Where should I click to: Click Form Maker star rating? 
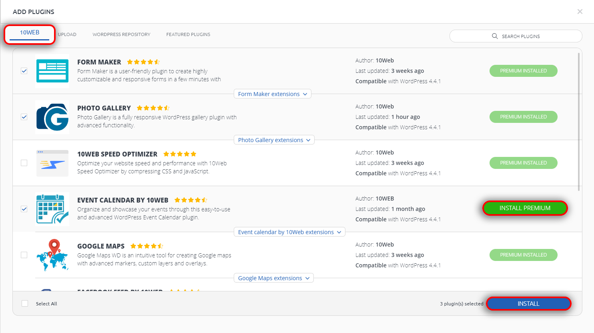(143, 62)
